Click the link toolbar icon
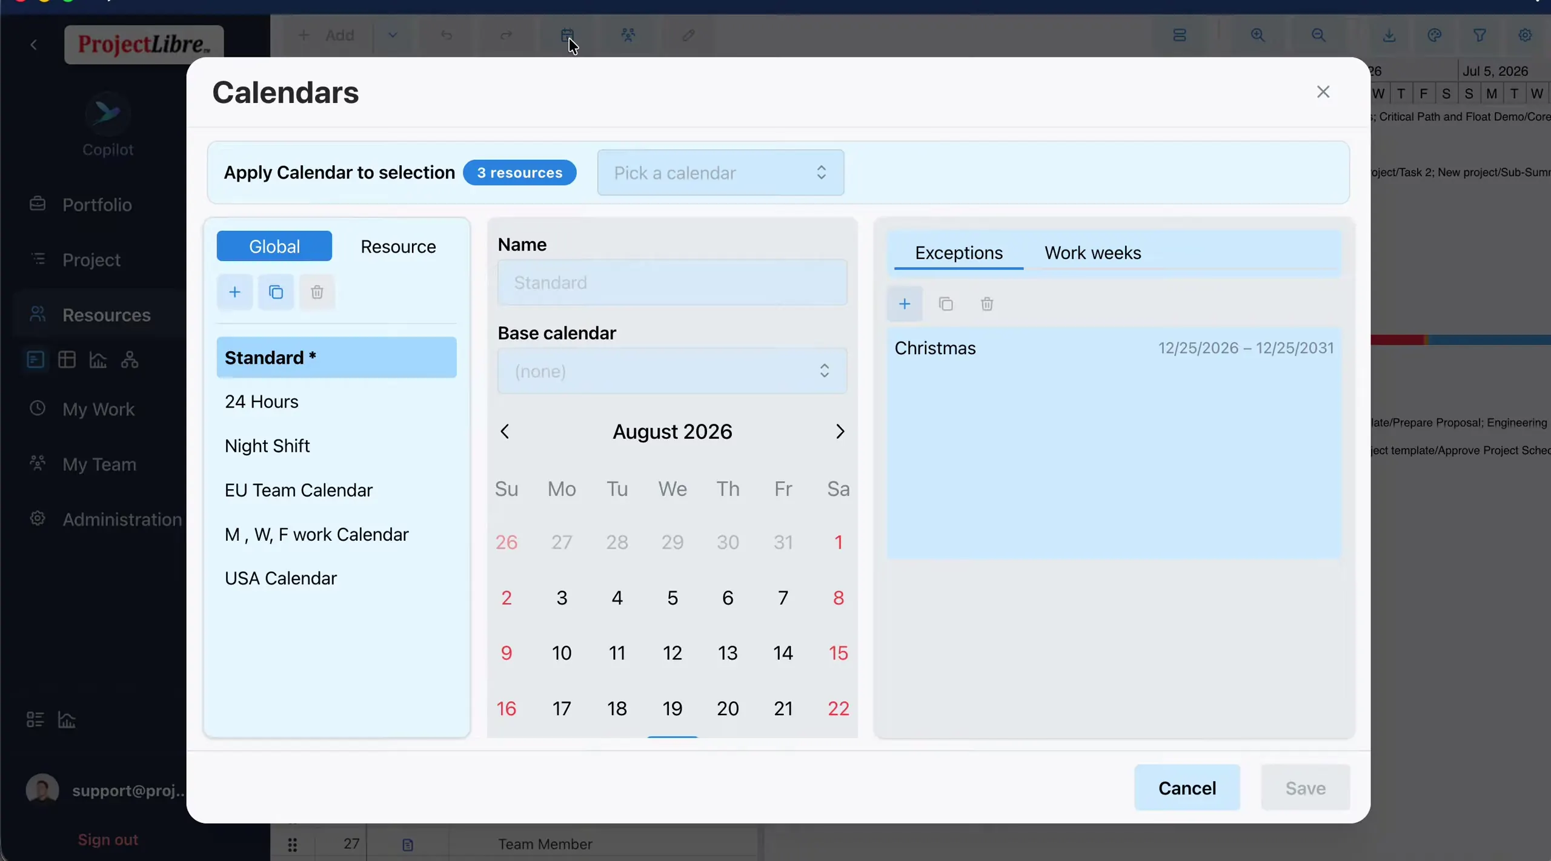The height and width of the screenshot is (861, 1551). pyautogui.click(x=688, y=35)
